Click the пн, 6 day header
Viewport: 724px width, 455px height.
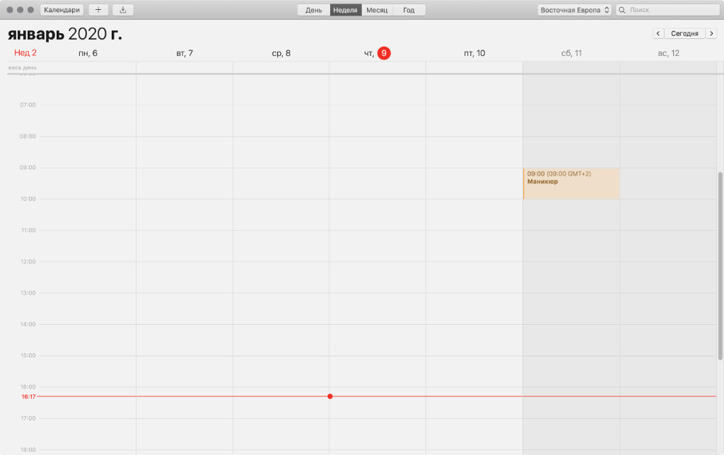(x=88, y=53)
